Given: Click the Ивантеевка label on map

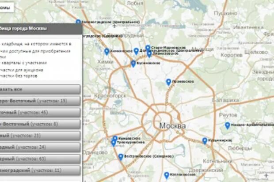Looking at the screenshot, I should 248,27.
